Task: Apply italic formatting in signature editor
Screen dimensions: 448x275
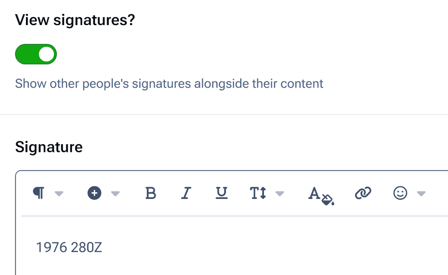Action: (x=186, y=193)
